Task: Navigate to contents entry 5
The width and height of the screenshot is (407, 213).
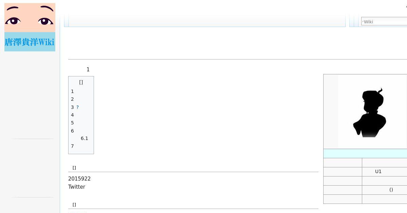Action: [x=72, y=123]
